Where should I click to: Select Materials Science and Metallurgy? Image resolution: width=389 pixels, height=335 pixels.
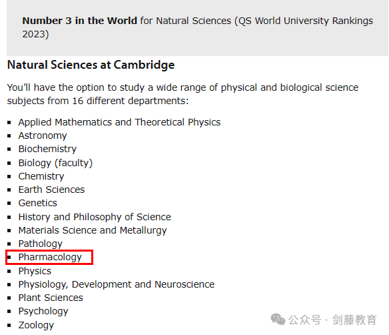[93, 230]
